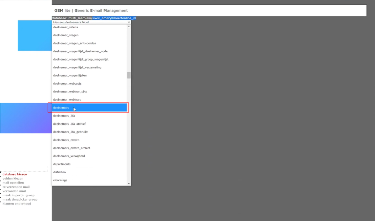Open the 'mail opstellen' page
This screenshot has height=221, width=375.
click(13, 183)
